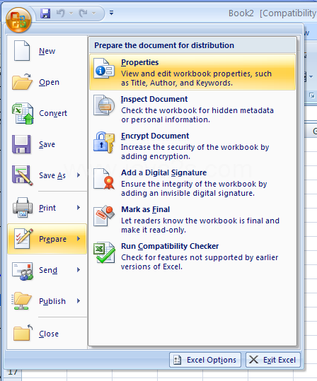
Task: Select Inspect Document heading
Action: tap(154, 99)
